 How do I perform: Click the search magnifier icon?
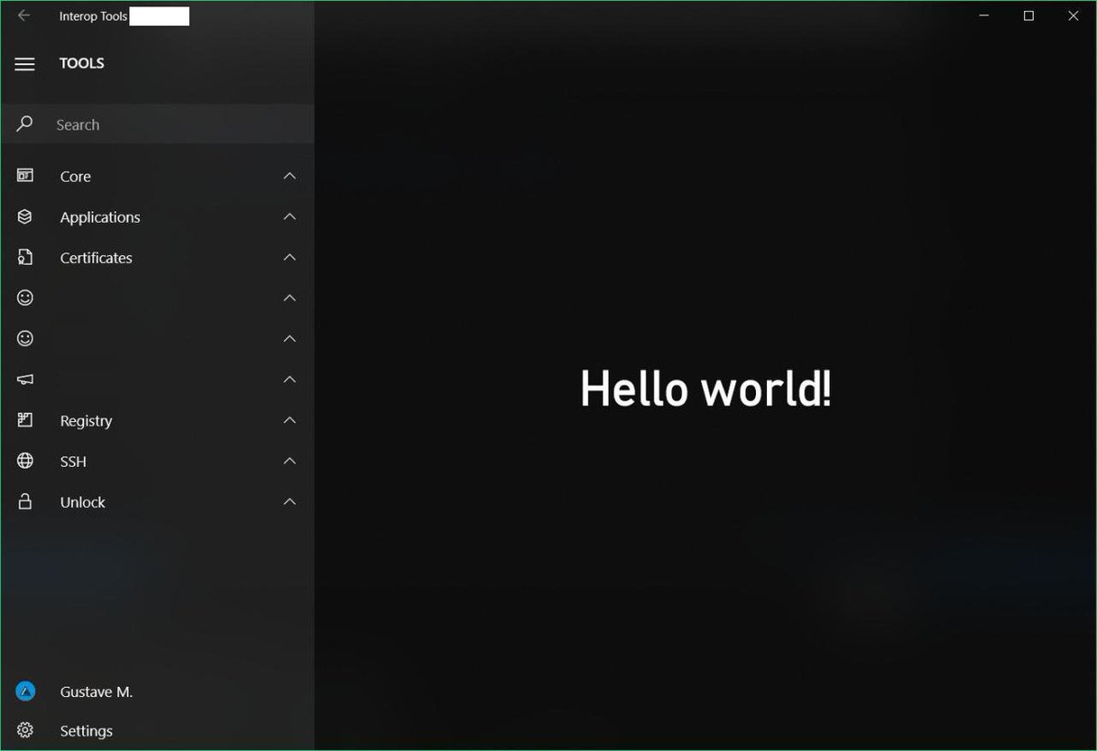click(25, 123)
